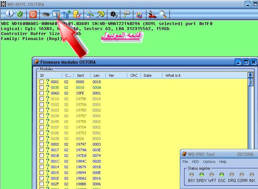Click the yellow umbrella icon

[x=101, y=14]
